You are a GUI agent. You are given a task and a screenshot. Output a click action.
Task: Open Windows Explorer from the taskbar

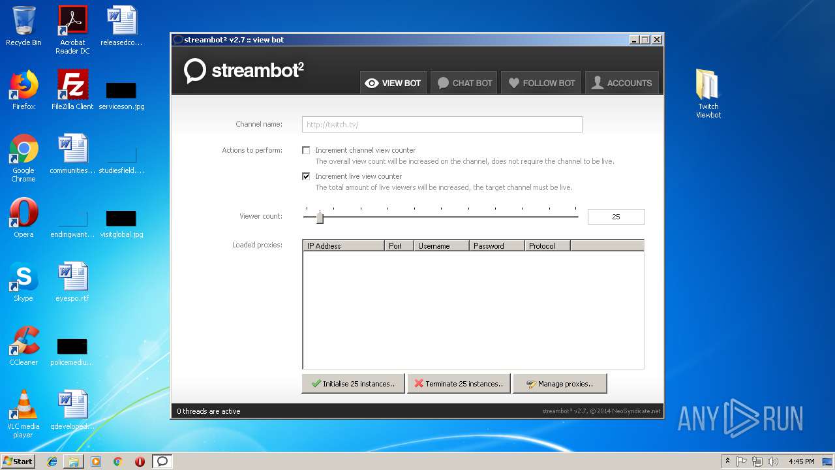tap(74, 462)
